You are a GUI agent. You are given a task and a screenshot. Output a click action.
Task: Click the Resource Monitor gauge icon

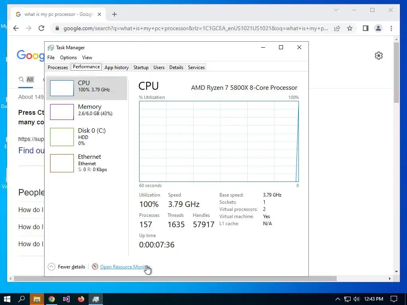click(95, 266)
